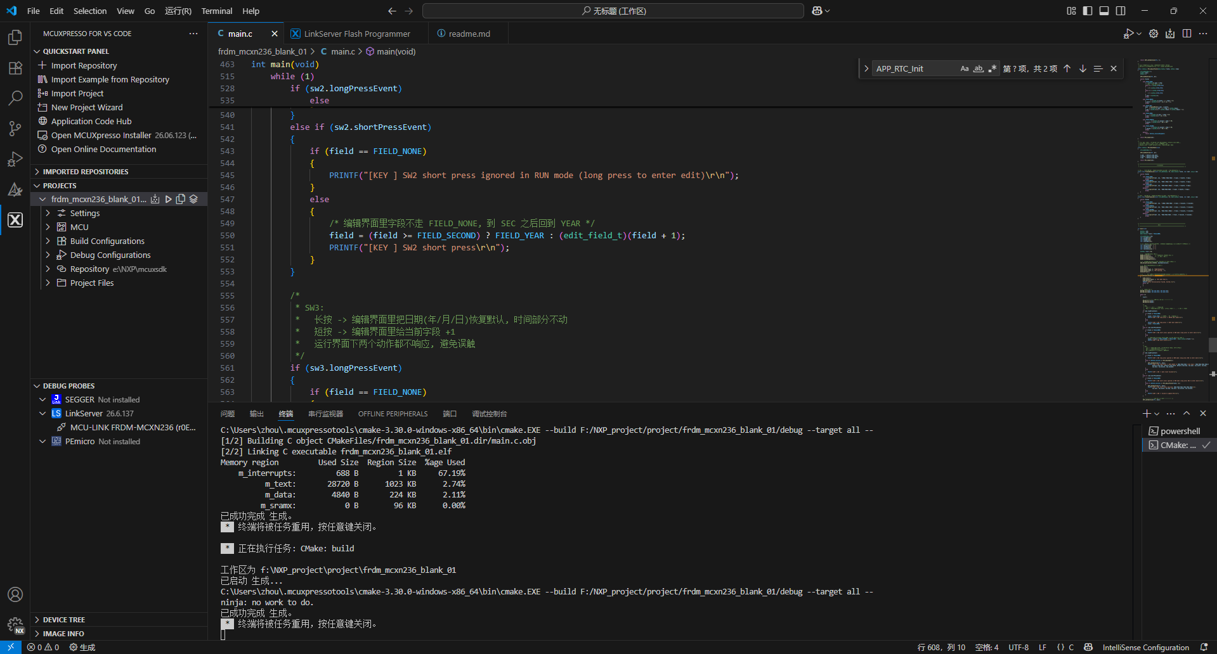
Task: Open the Search view in activity bar
Action: (15, 98)
